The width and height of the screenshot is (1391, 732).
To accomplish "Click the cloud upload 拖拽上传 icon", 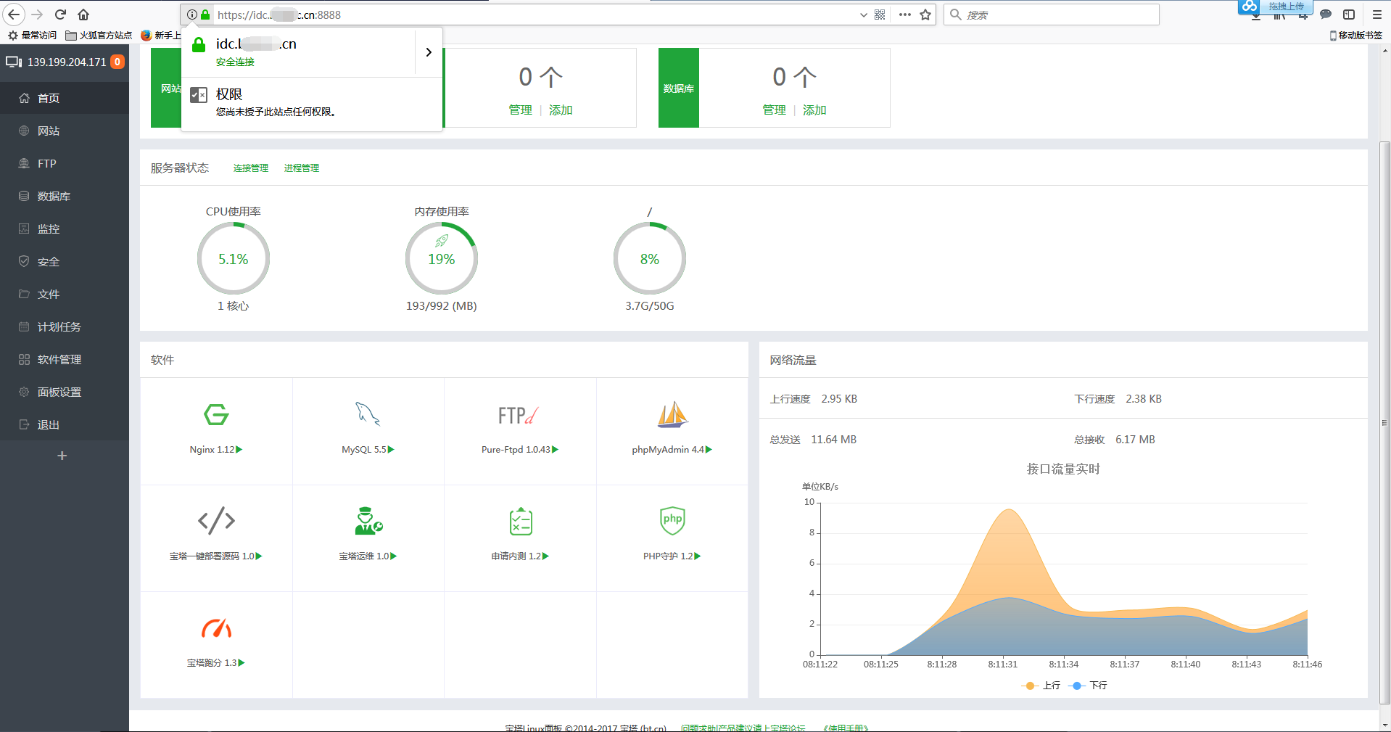I will pos(1276,7).
